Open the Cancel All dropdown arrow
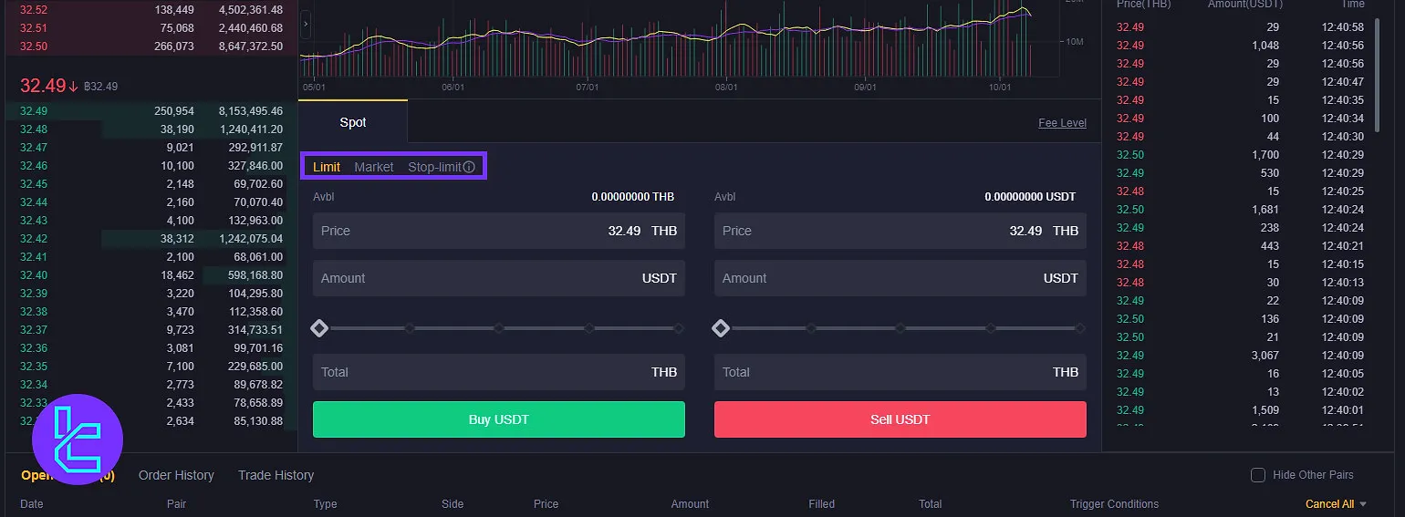The image size is (1405, 517). pos(1363,504)
